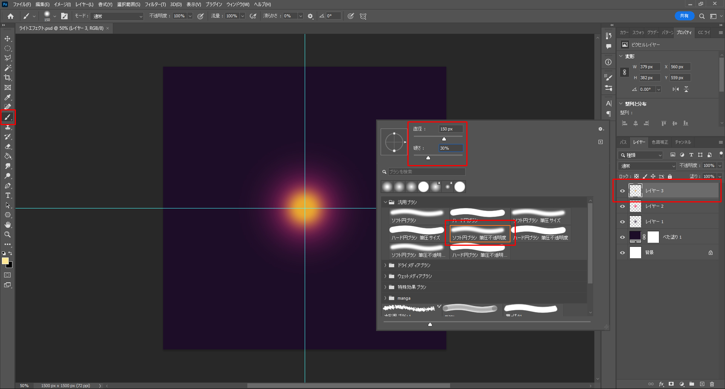The width and height of the screenshot is (725, 389).
Task: Click the delete layer trash icon
Action: 712,384
